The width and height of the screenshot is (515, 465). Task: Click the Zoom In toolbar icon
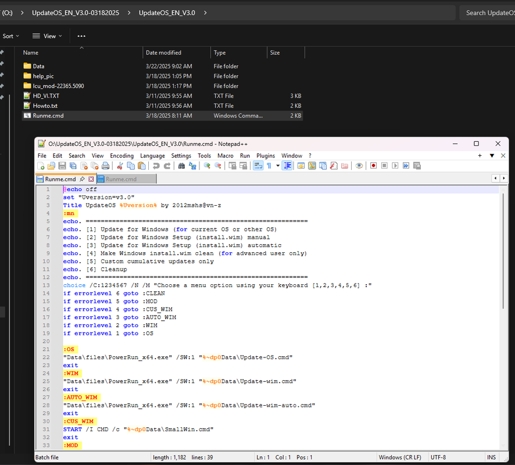(x=206, y=166)
